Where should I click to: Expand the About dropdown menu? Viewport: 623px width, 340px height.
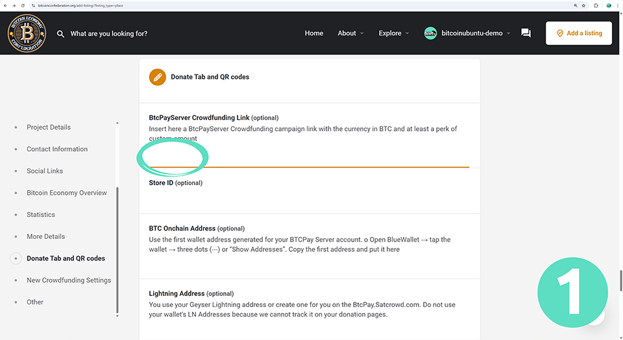350,34
